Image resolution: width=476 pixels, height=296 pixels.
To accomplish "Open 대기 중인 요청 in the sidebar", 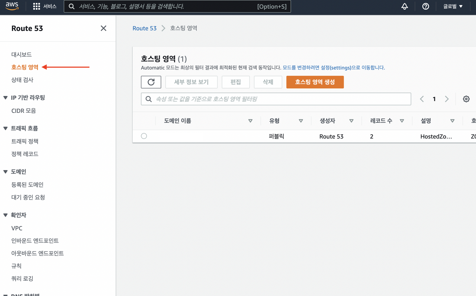I will pyautogui.click(x=28, y=197).
